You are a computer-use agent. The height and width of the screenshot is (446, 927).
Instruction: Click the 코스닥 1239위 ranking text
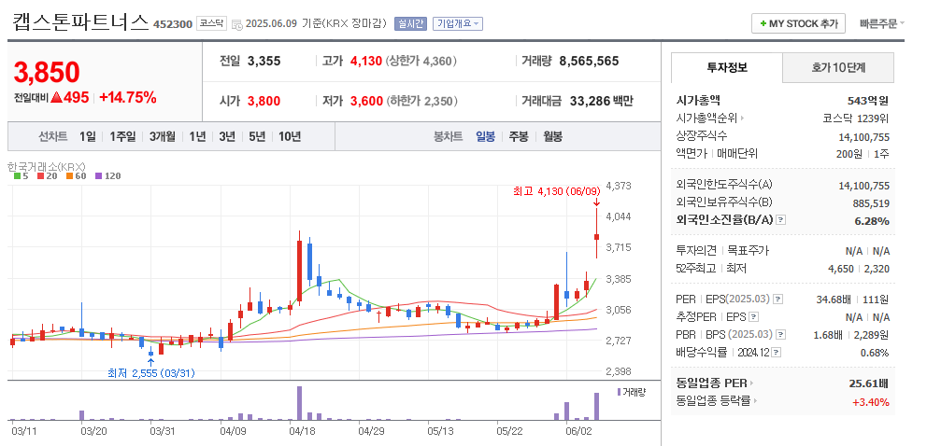(x=855, y=118)
